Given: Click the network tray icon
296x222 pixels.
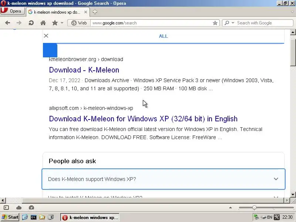Looking at the screenshot, I should [256, 217].
